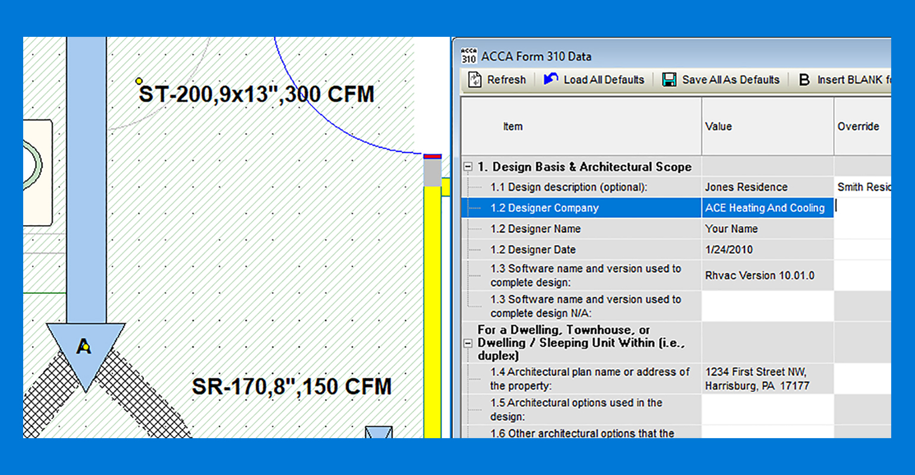Viewport: 915px width, 475px height.
Task: Click the Override field showing Smith Residence
Action: point(863,186)
